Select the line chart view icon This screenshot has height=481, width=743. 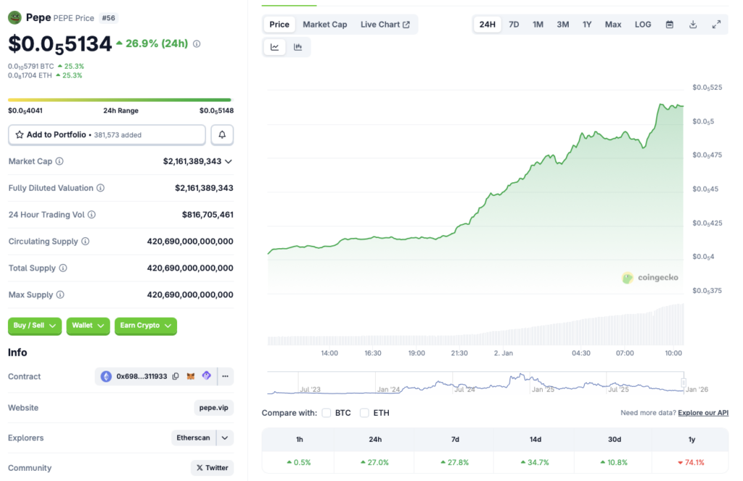click(275, 47)
